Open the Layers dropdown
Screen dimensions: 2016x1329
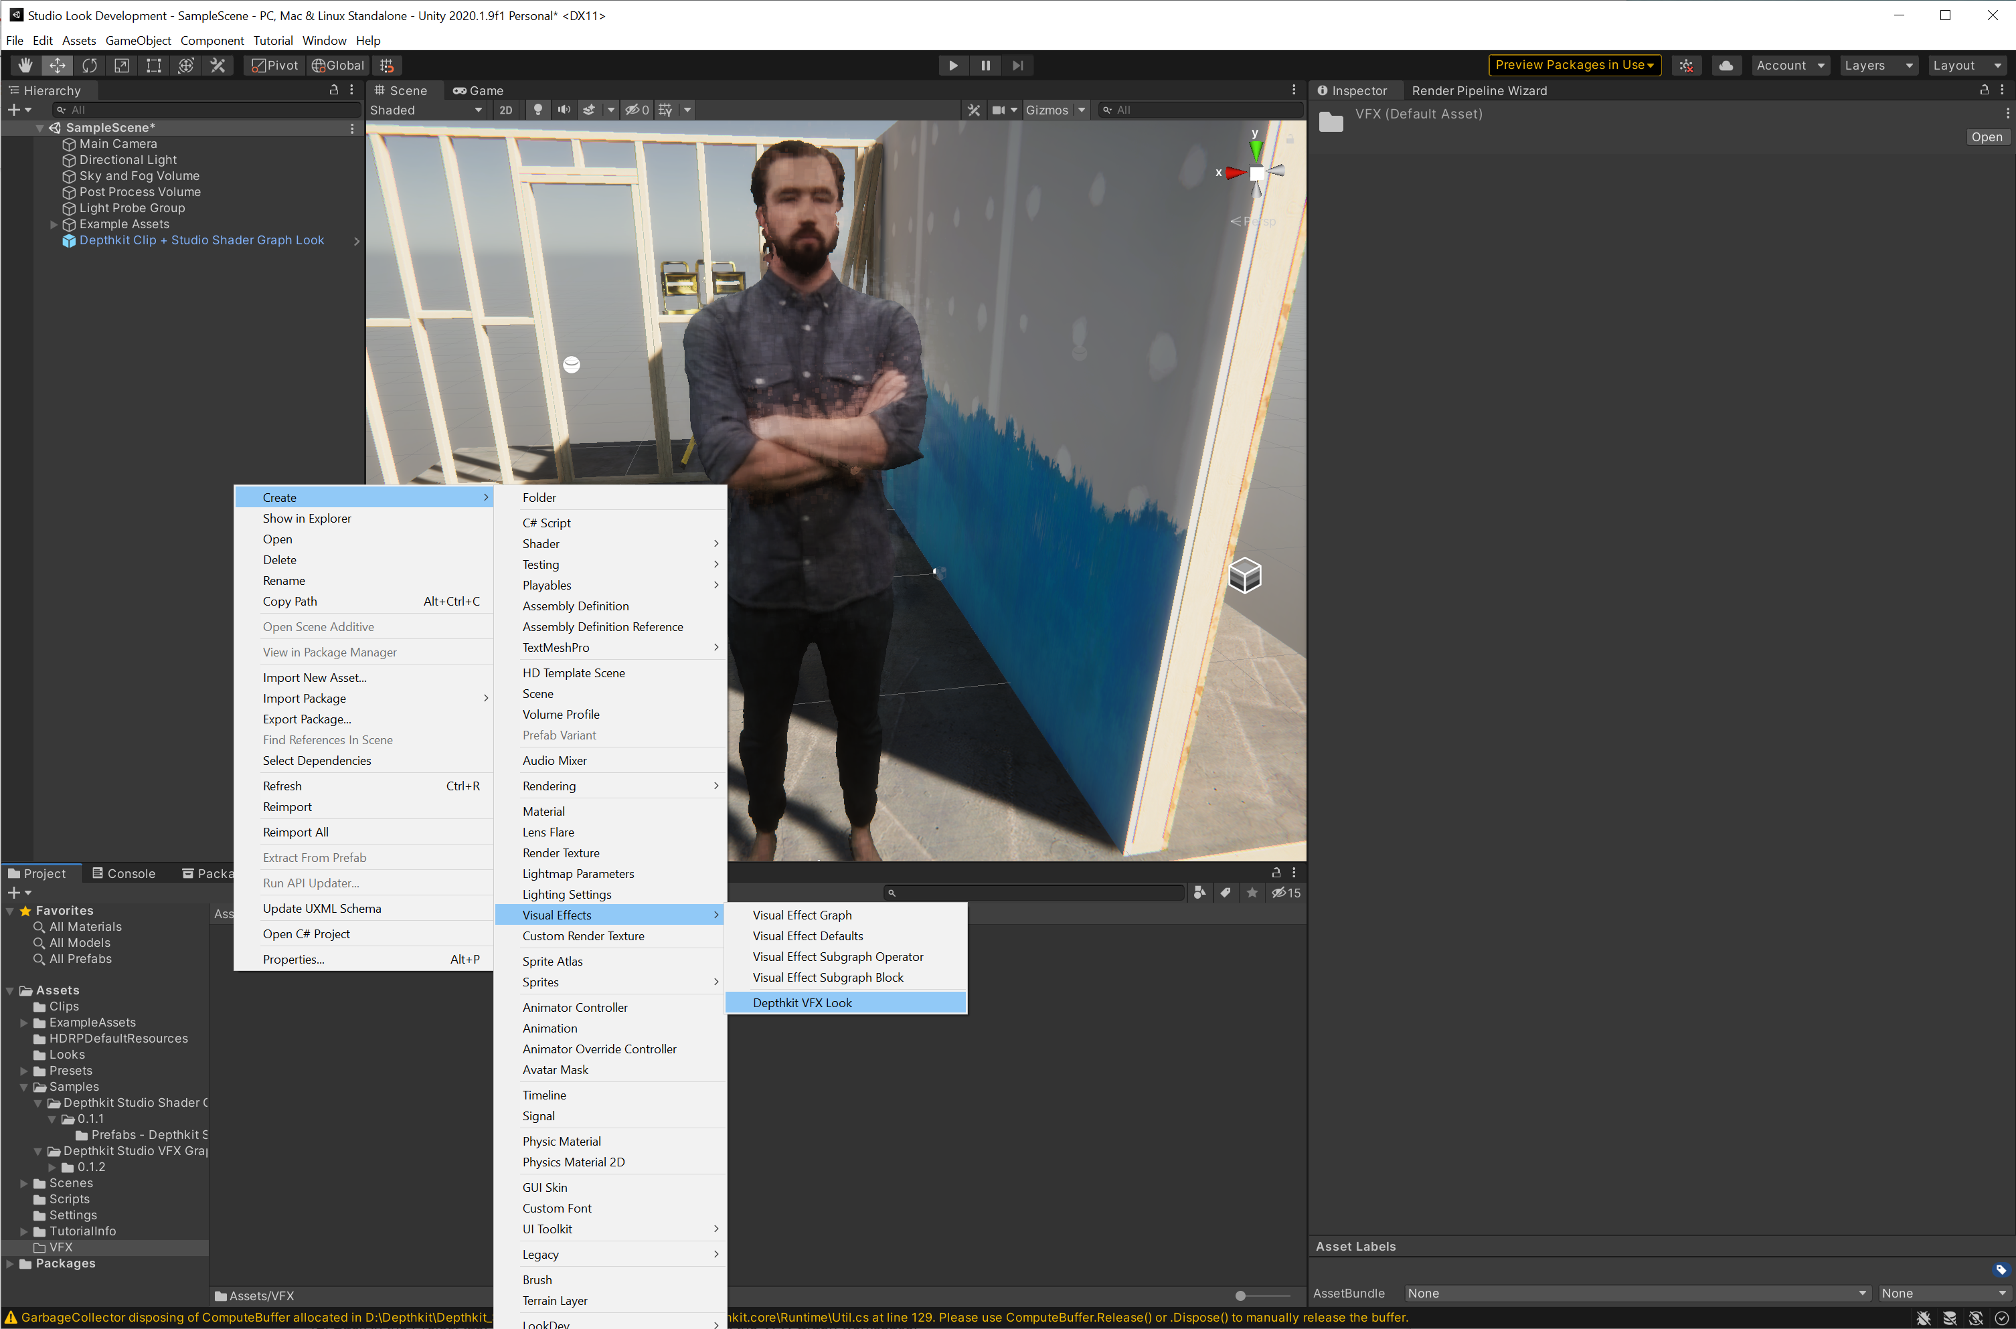[x=1878, y=66]
